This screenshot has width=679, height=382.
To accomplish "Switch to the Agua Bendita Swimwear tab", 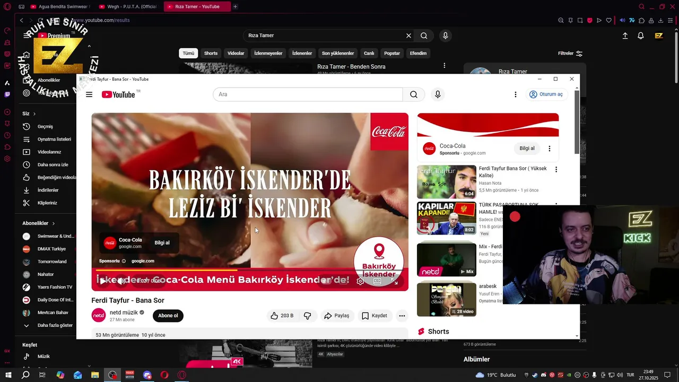I will 60,6.
